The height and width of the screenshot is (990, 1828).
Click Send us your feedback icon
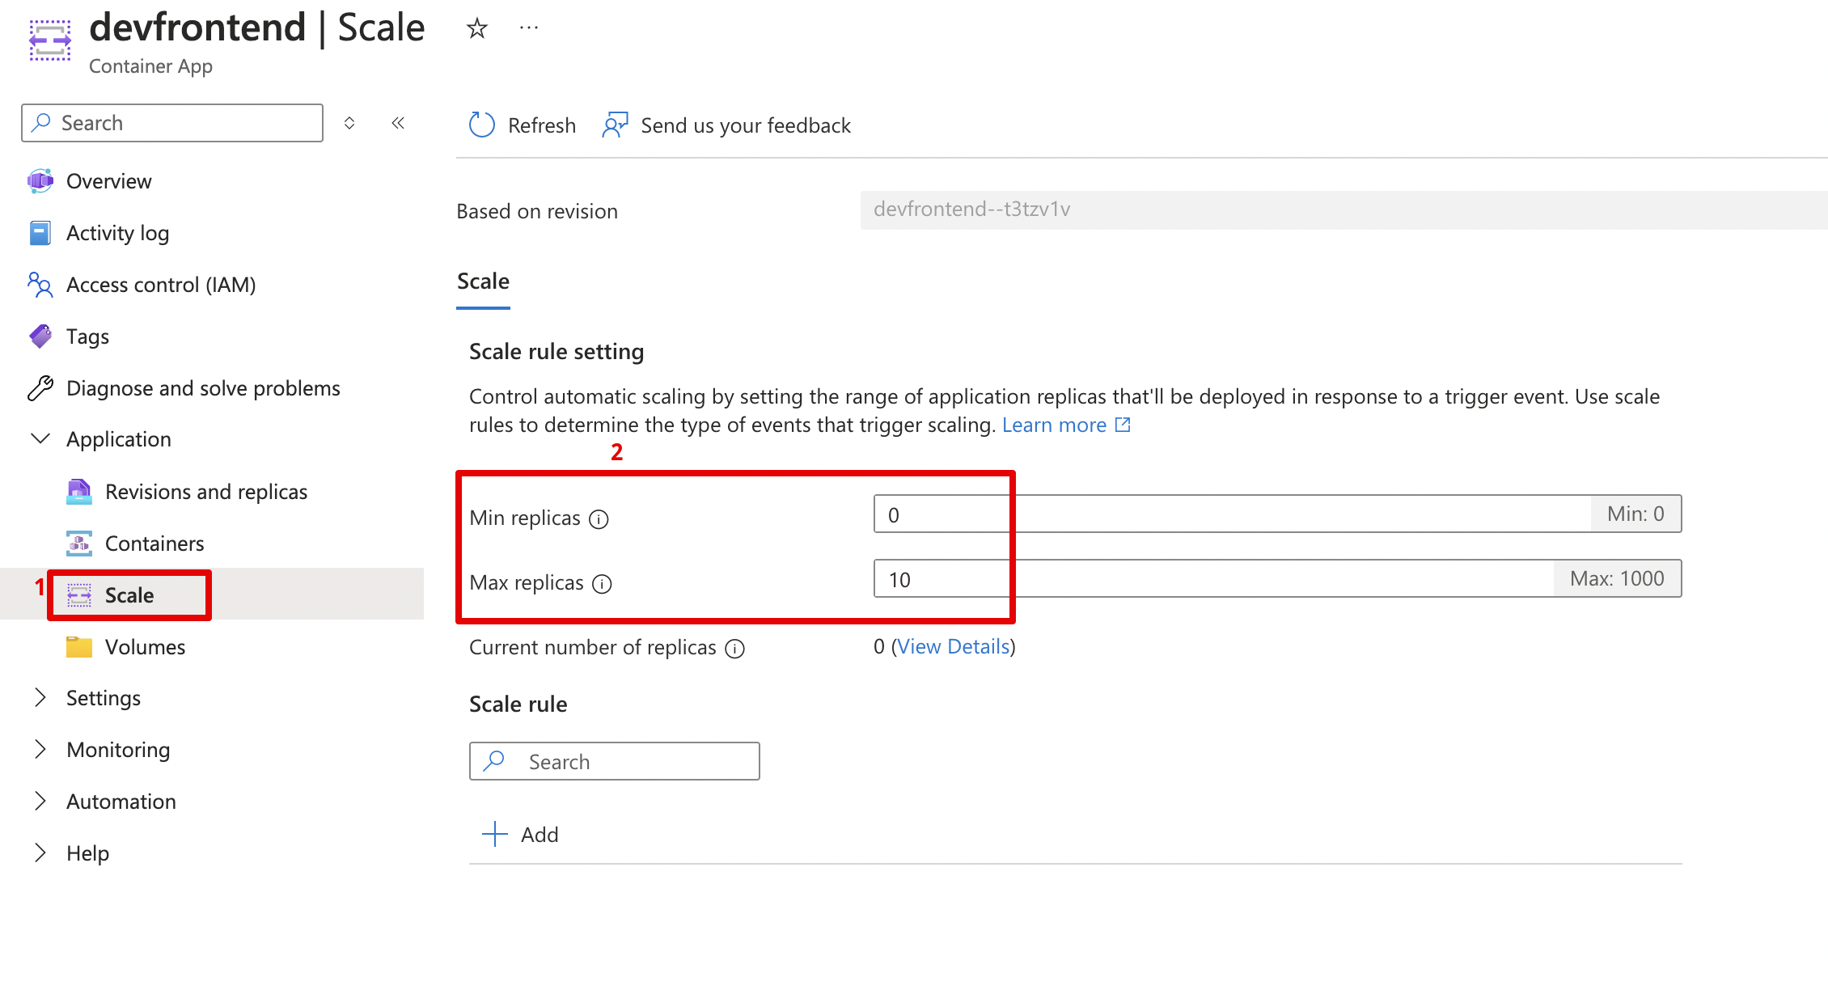pyautogui.click(x=615, y=125)
